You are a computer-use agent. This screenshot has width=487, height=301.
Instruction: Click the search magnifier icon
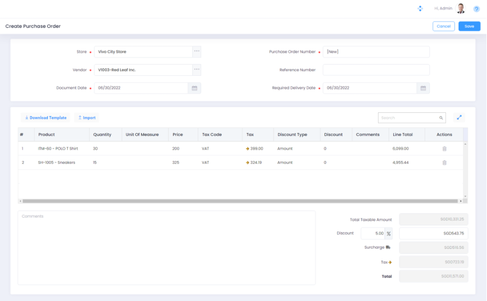tap(441, 118)
